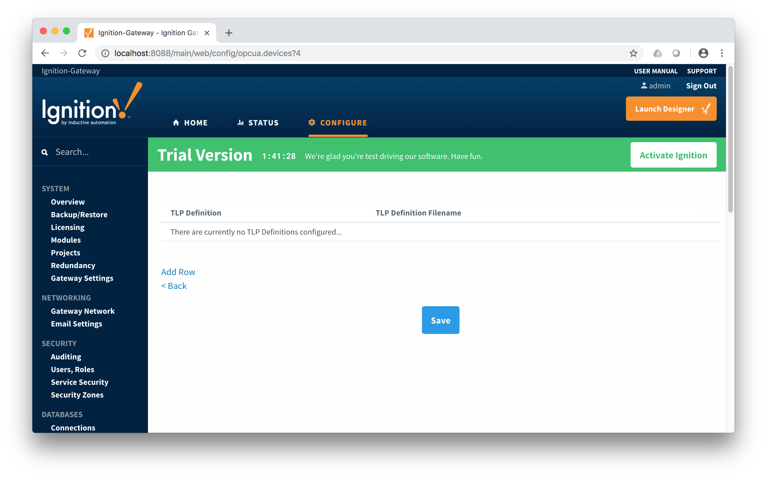The image size is (767, 479).
Task: Click the sidebar search magnifier icon
Action: pyautogui.click(x=45, y=152)
